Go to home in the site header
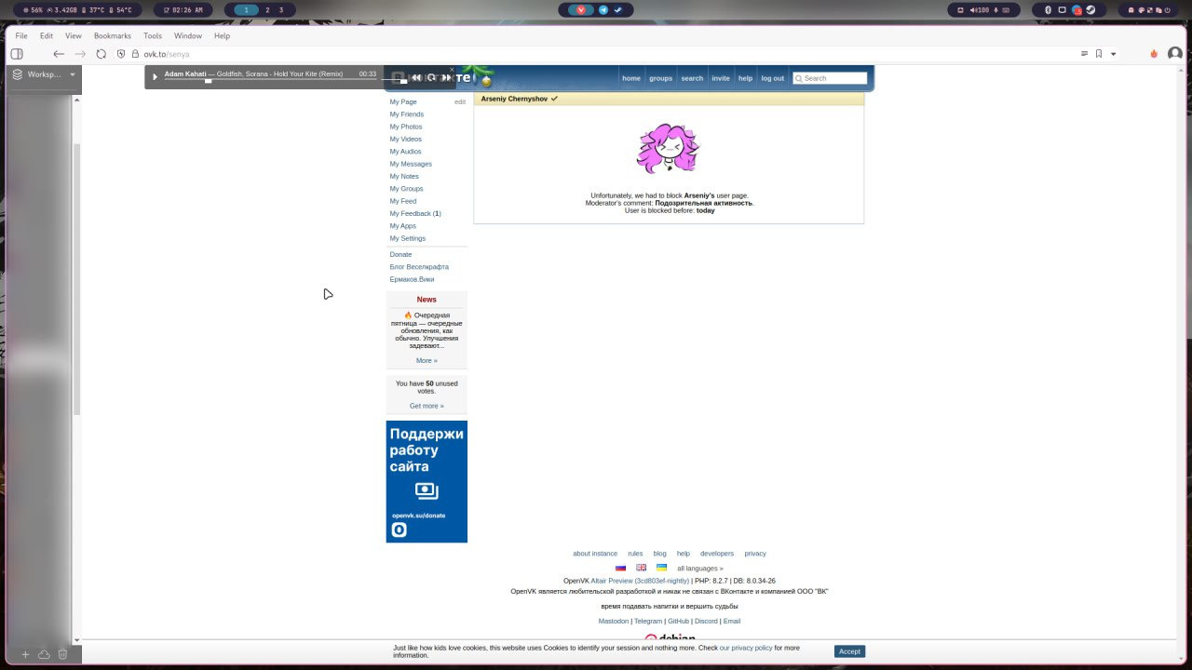 coord(631,78)
